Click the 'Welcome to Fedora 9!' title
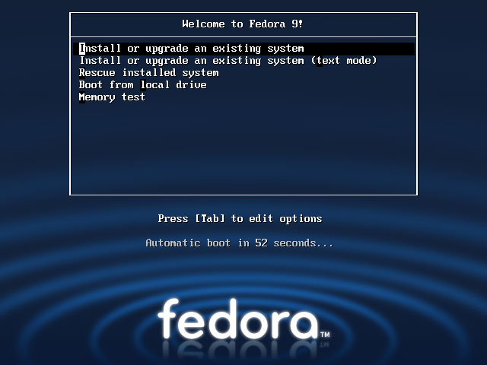This screenshot has height=365, width=487. [x=243, y=24]
